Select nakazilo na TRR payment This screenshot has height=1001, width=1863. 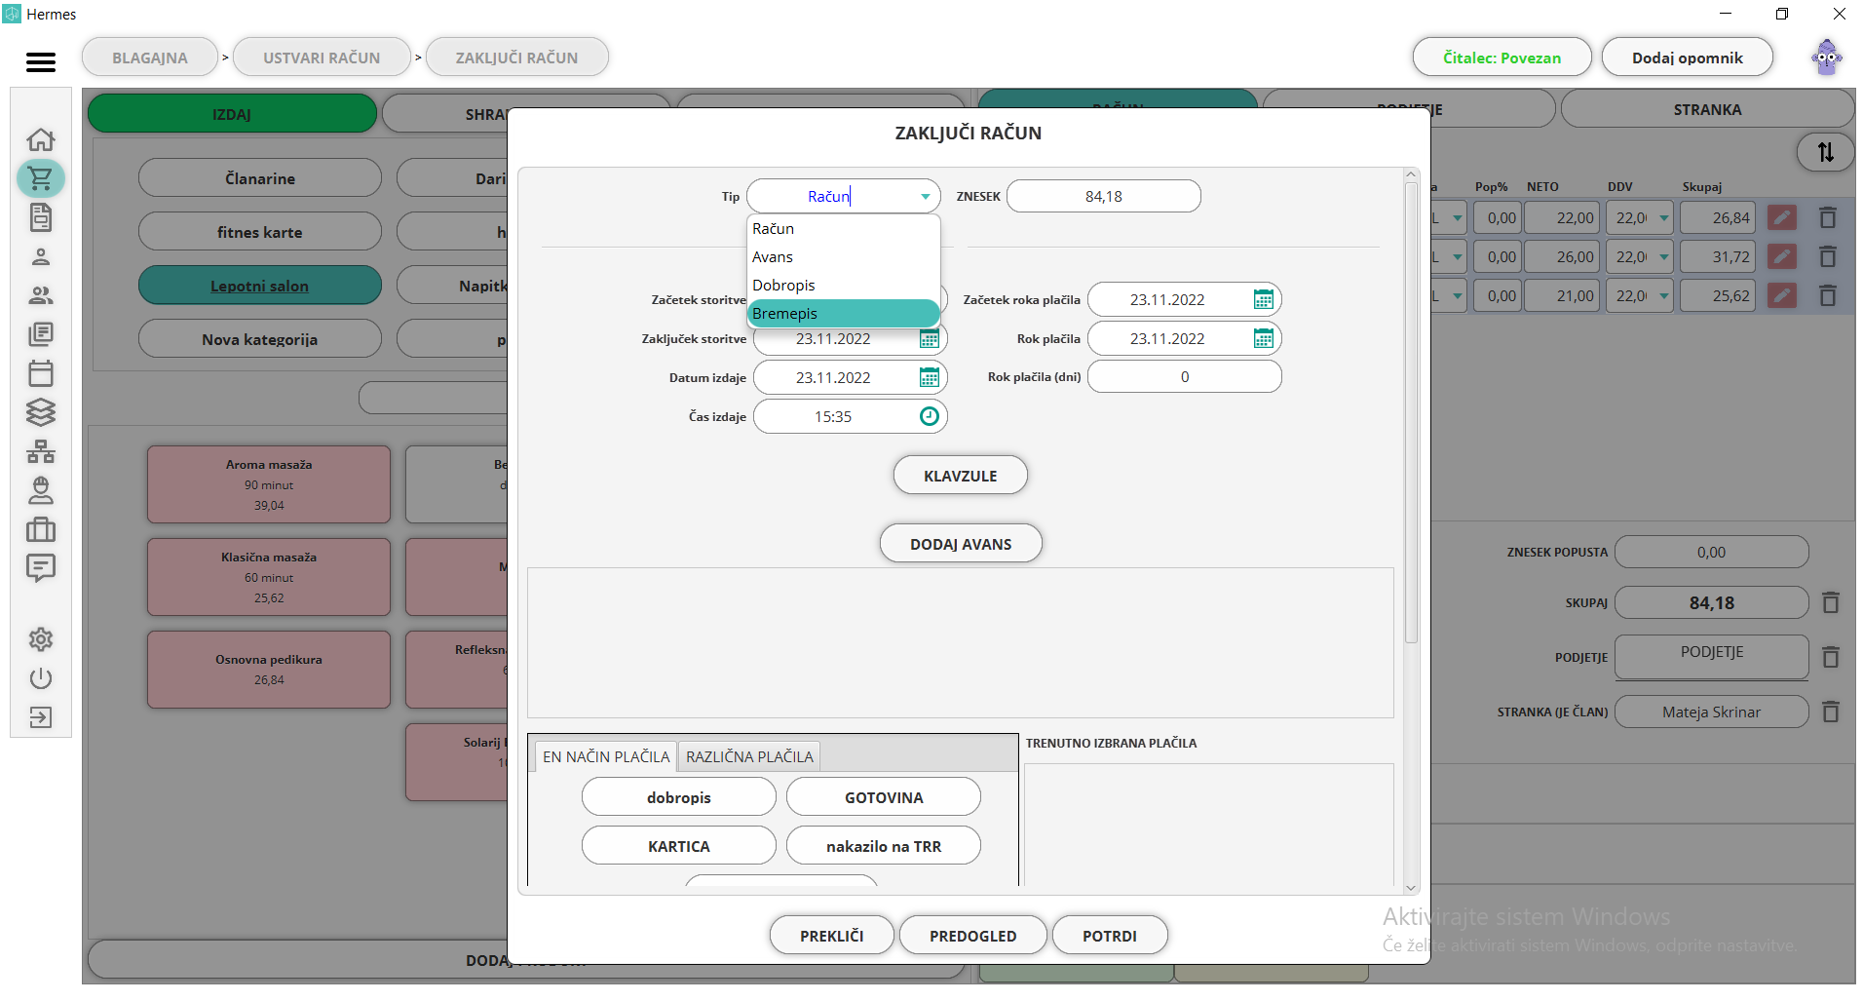pyautogui.click(x=883, y=846)
